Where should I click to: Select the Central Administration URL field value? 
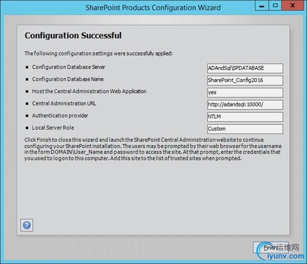pos(245,105)
